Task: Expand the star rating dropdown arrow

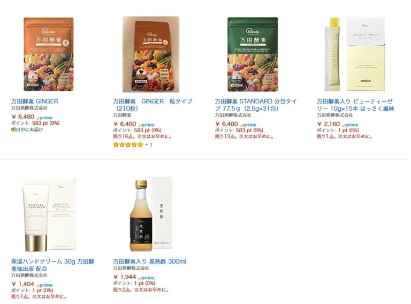Action: tap(147, 145)
